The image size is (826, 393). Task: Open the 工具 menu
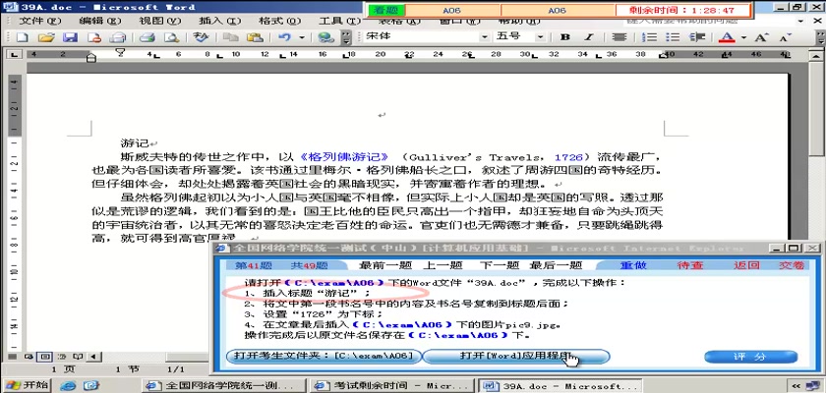click(340, 22)
